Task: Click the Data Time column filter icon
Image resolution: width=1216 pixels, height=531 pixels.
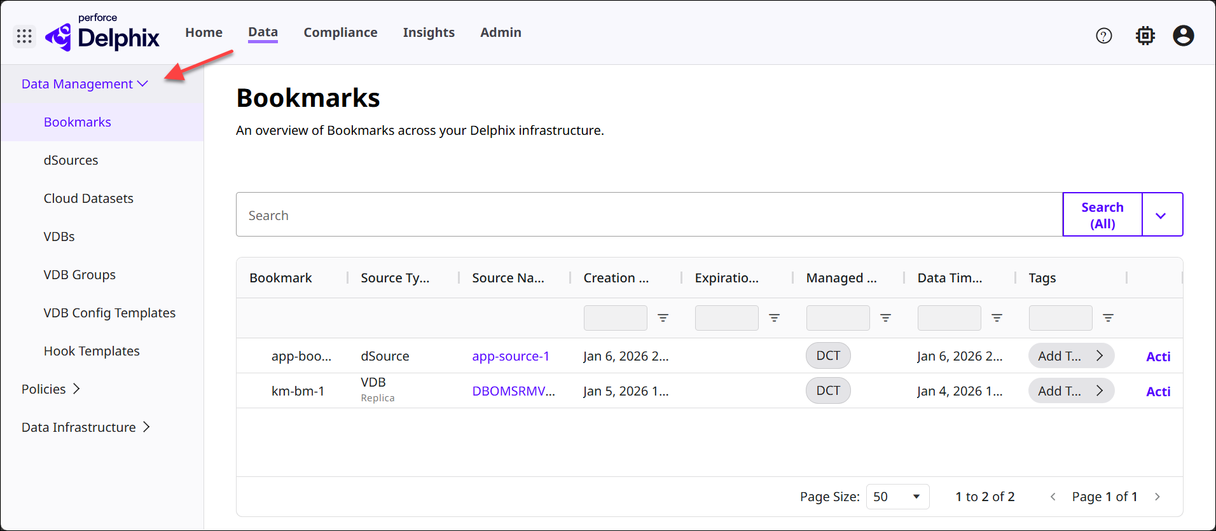Action: click(x=997, y=318)
